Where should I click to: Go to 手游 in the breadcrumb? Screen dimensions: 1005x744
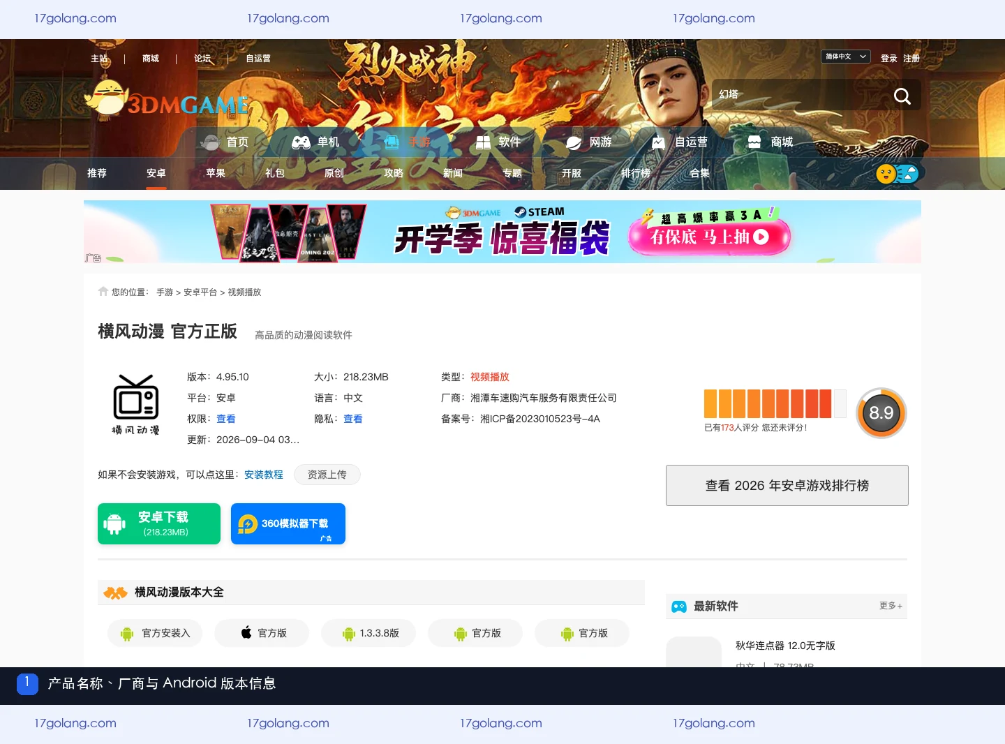(165, 292)
